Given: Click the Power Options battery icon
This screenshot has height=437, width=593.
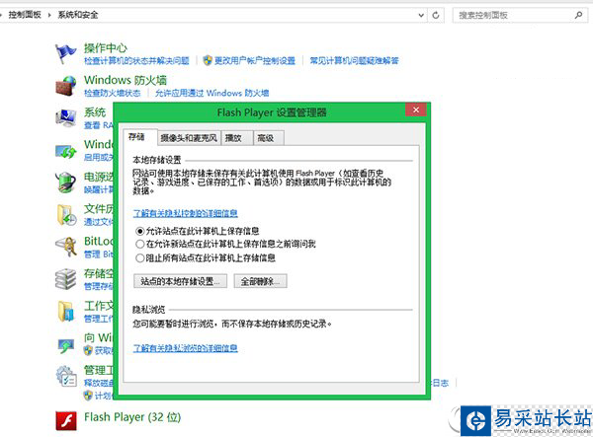Looking at the screenshot, I should (x=65, y=182).
